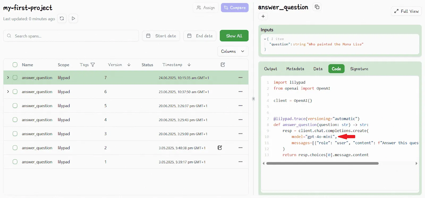This screenshot has width=425, height=198.
Task: Open the annotation icon on version 2 row
Action: pos(220,148)
